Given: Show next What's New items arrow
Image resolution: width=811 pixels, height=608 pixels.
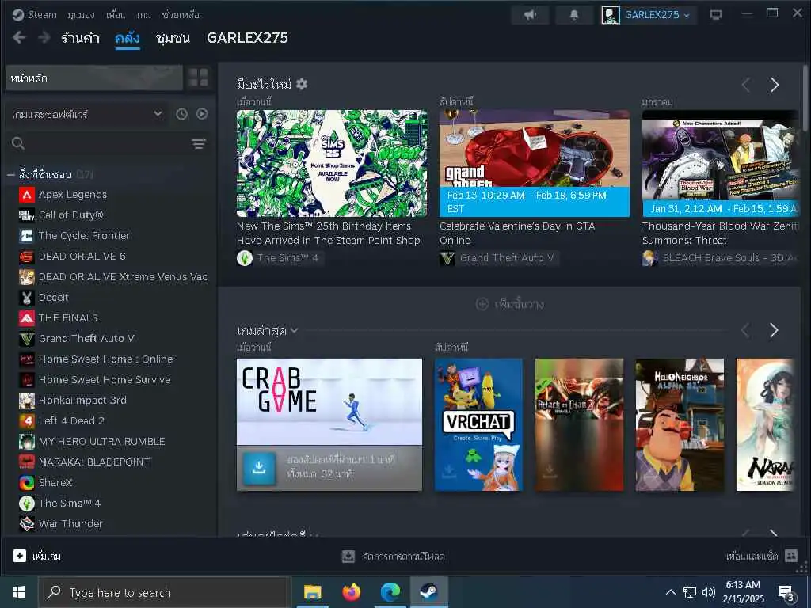Looking at the screenshot, I should [x=774, y=85].
